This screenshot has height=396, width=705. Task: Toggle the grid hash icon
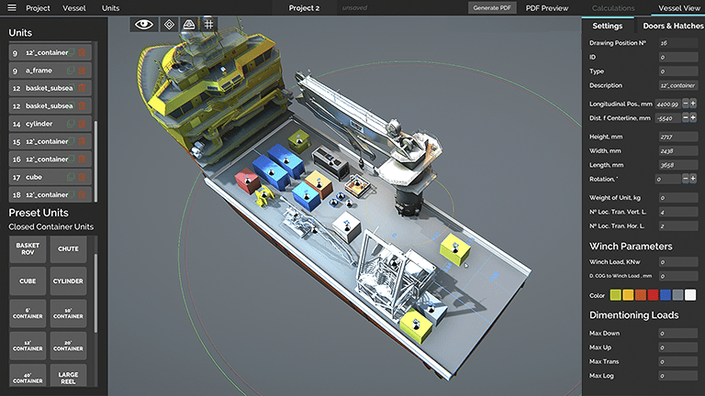click(208, 24)
